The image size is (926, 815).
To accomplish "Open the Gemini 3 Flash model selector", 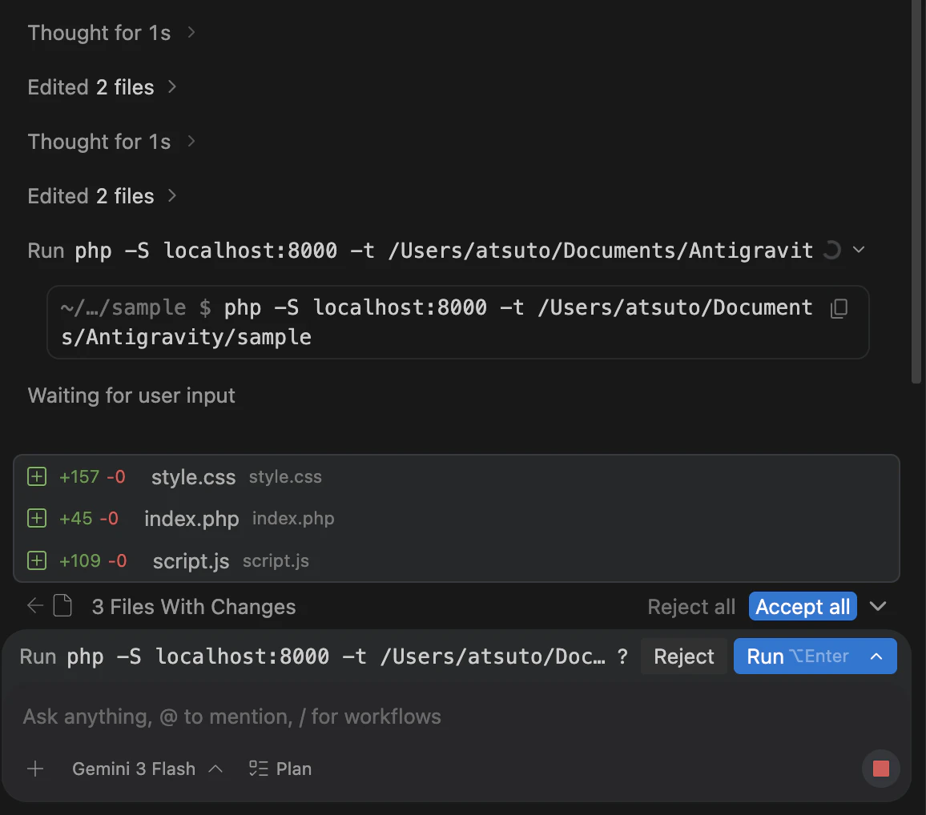I will pos(147,769).
